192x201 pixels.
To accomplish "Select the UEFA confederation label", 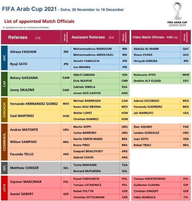I will point(4,188).
